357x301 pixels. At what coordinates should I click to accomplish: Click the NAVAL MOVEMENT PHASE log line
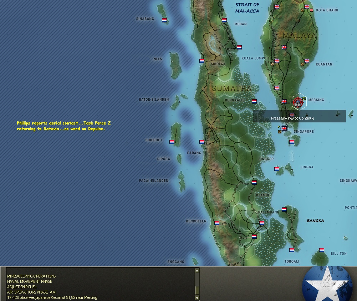[x=30, y=281]
